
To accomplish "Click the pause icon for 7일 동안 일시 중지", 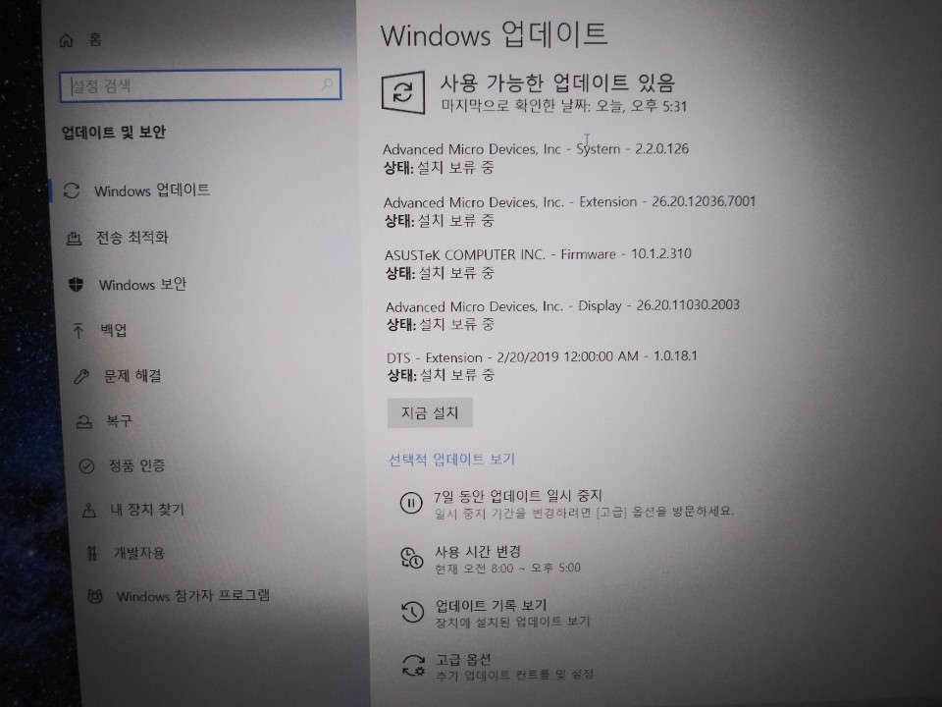I will click(411, 503).
